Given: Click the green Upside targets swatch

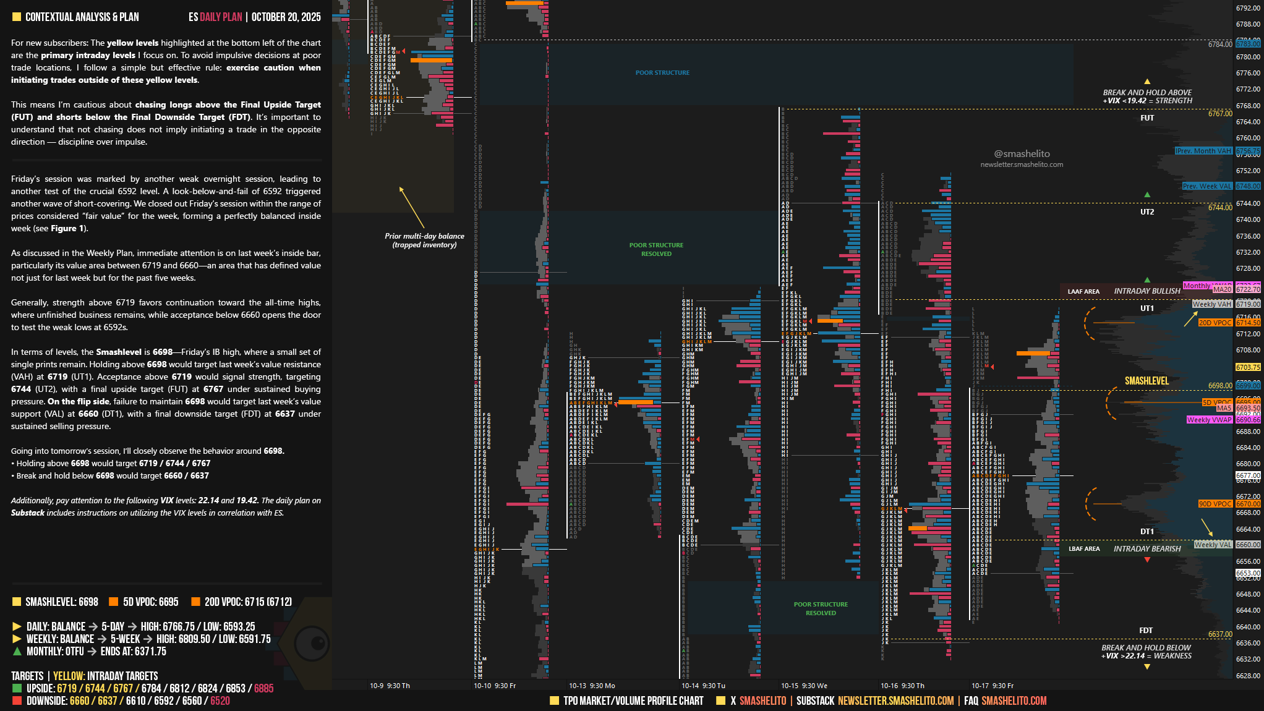Looking at the screenshot, I should (x=17, y=688).
